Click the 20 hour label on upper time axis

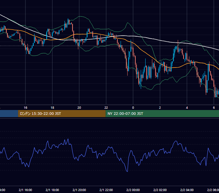pyautogui.click(x=79, y=108)
